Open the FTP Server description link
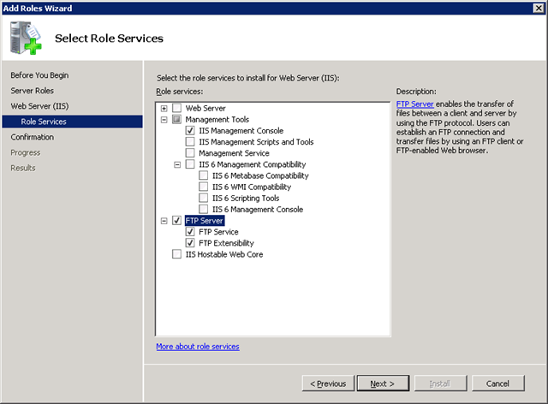This screenshot has height=404, width=548. click(415, 104)
